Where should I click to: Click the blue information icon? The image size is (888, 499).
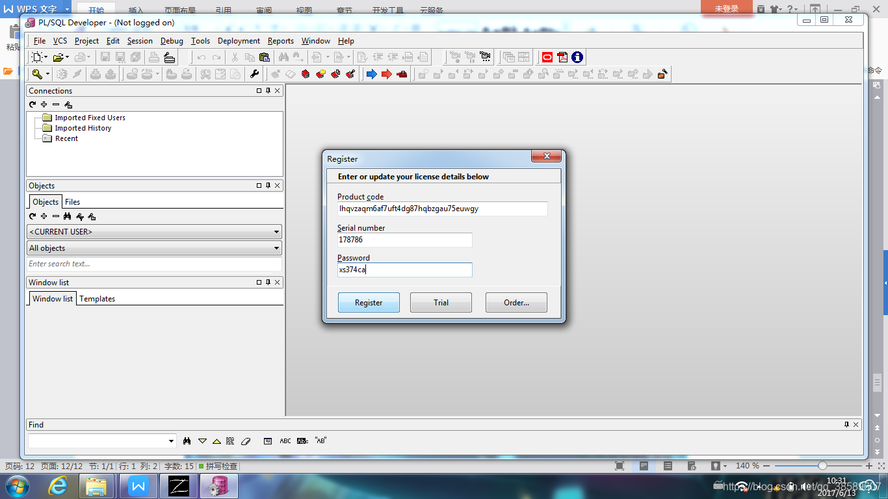577,57
